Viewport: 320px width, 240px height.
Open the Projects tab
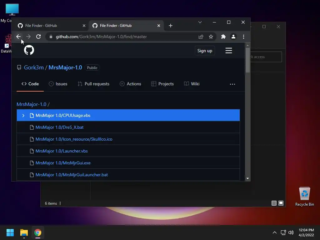point(162,84)
